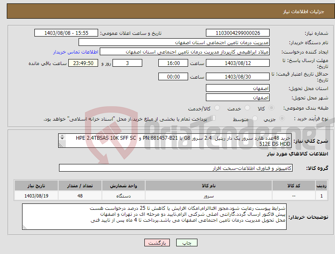Click the بازگشت (back) button
This screenshot has width=335, height=254.
coord(157,243)
